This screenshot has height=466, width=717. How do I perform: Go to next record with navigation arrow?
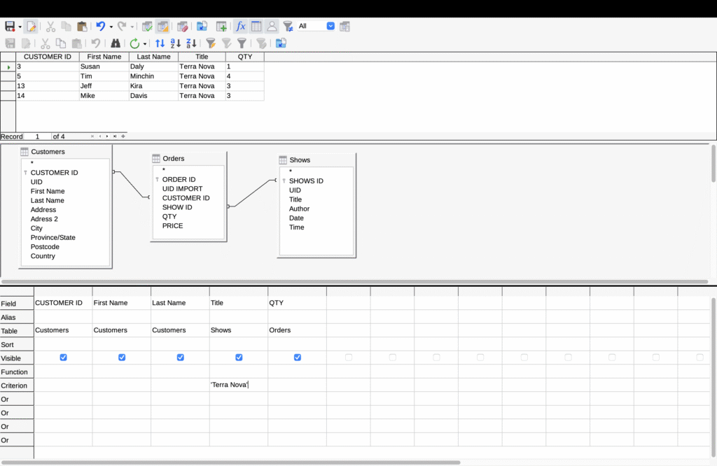pos(107,136)
